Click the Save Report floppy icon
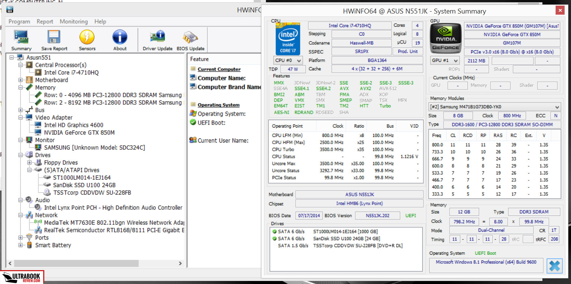The height and width of the screenshot is (284, 571). (x=54, y=40)
